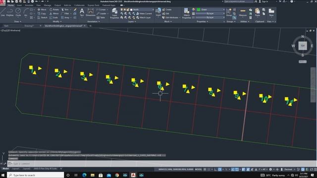Click the Windows taskbar search box
The width and height of the screenshot is (317, 178).
36,175
